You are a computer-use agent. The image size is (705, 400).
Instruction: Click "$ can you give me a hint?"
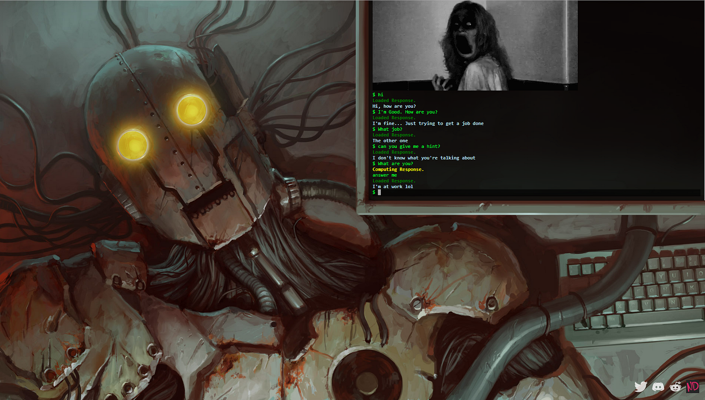tap(406, 146)
